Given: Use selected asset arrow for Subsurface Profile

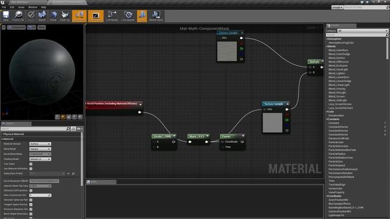Looking at the screenshot, I should click(68, 173).
